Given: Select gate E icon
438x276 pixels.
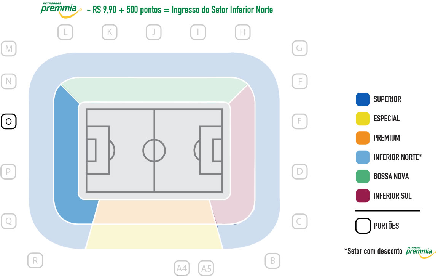Looking at the screenshot, I should [300, 121].
